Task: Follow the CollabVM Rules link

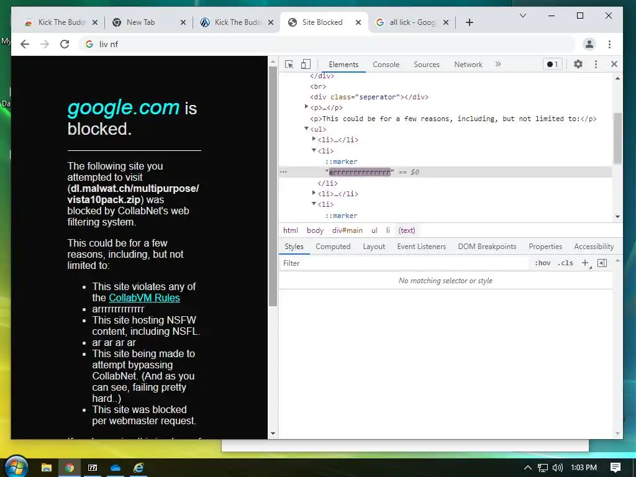Action: 144,298
